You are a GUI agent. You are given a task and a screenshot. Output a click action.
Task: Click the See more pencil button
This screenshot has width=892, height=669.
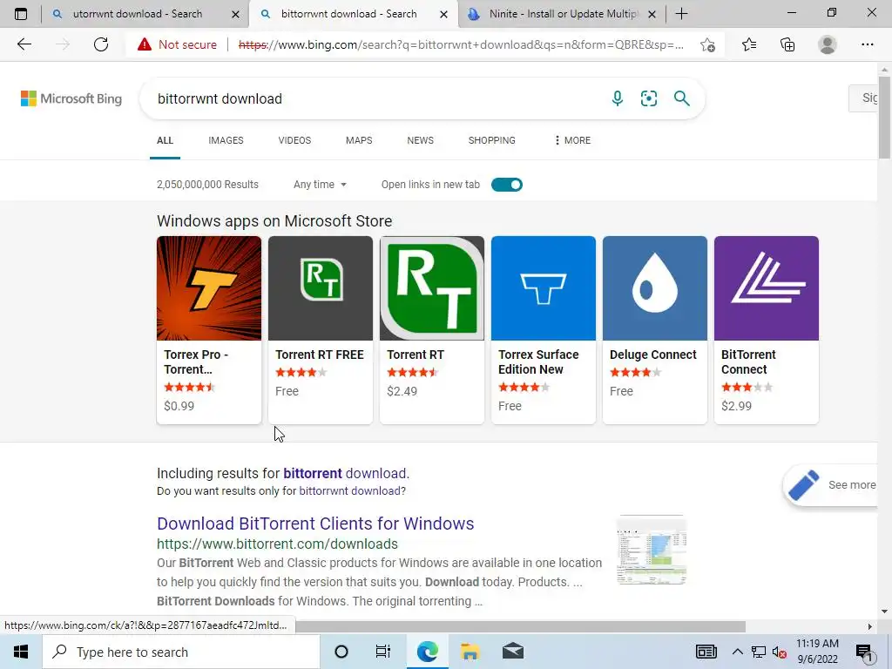(832, 484)
